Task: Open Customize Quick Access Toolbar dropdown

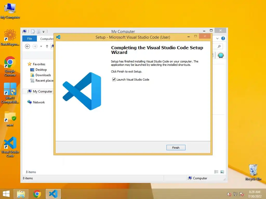Action: click(x=43, y=32)
